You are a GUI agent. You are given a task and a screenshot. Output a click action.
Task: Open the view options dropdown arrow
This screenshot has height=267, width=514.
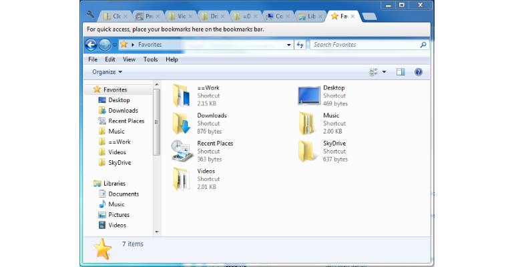(384, 72)
